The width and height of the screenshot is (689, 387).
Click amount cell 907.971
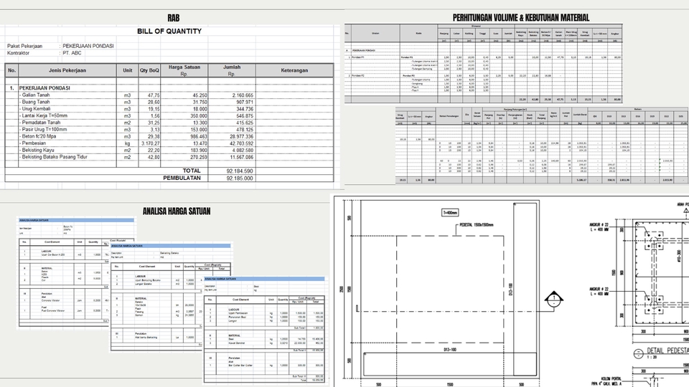tap(245, 102)
